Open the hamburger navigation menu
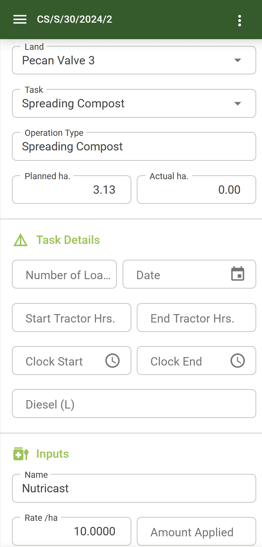 (x=20, y=19)
